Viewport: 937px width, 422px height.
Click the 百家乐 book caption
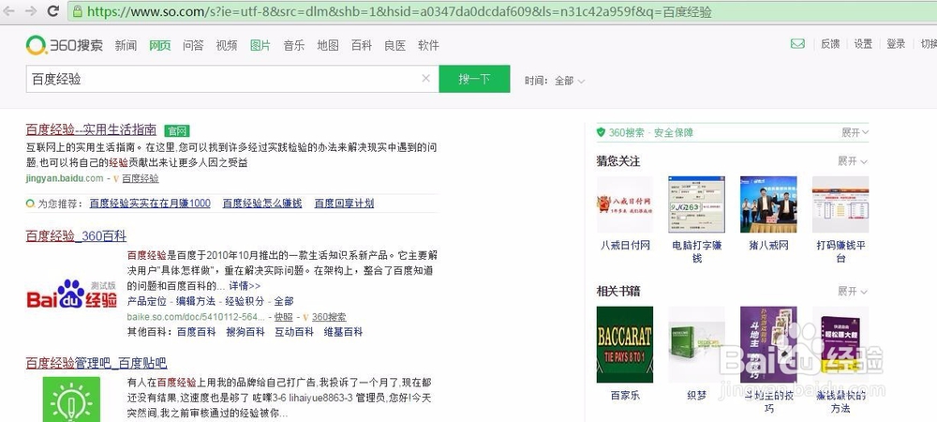[625, 395]
